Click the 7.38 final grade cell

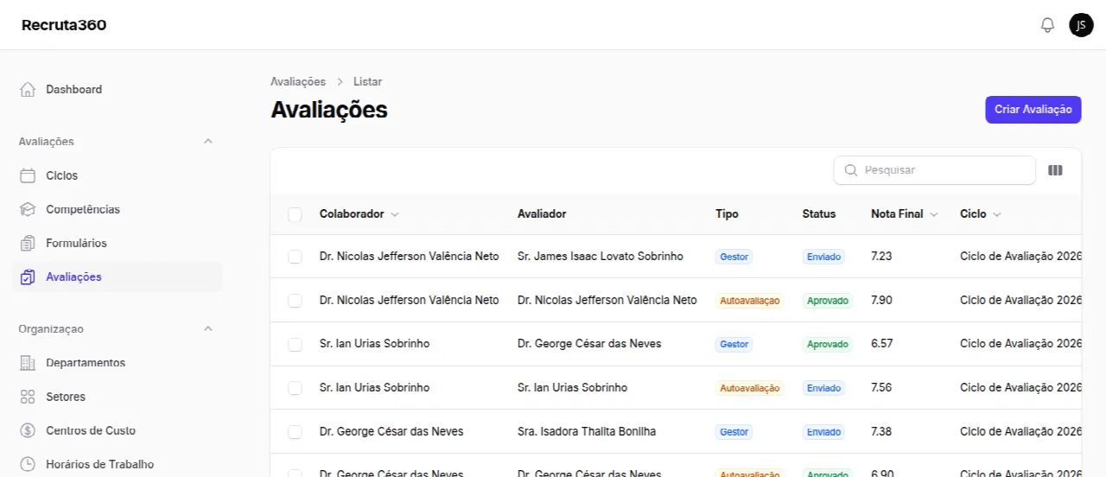click(x=881, y=431)
